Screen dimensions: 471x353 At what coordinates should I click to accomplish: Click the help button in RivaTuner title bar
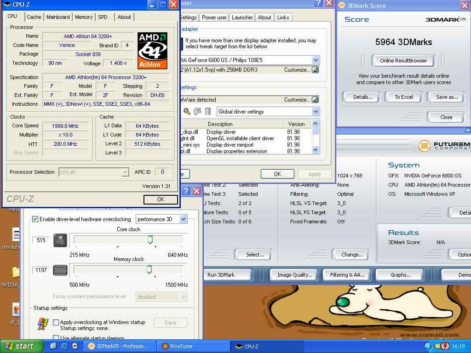click(318, 3)
